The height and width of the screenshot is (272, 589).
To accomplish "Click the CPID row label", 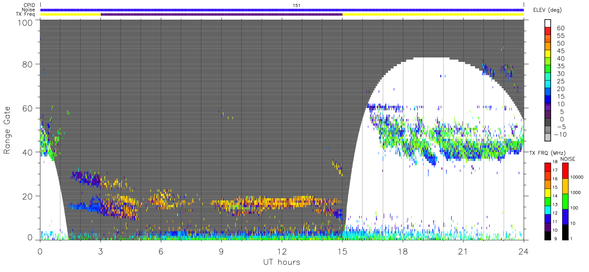I will point(30,5).
